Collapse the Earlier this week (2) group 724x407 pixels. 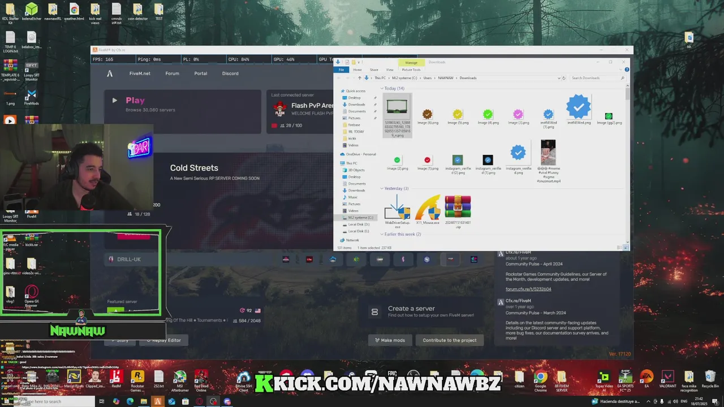(382, 234)
